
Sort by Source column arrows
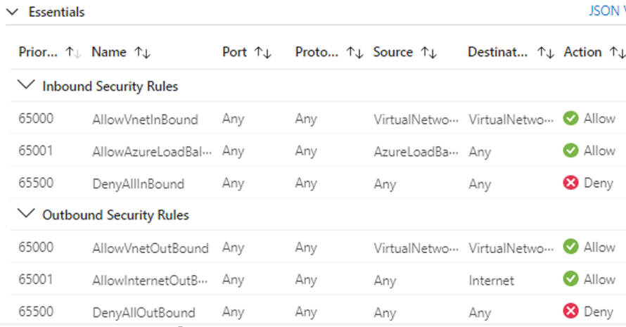coord(428,52)
